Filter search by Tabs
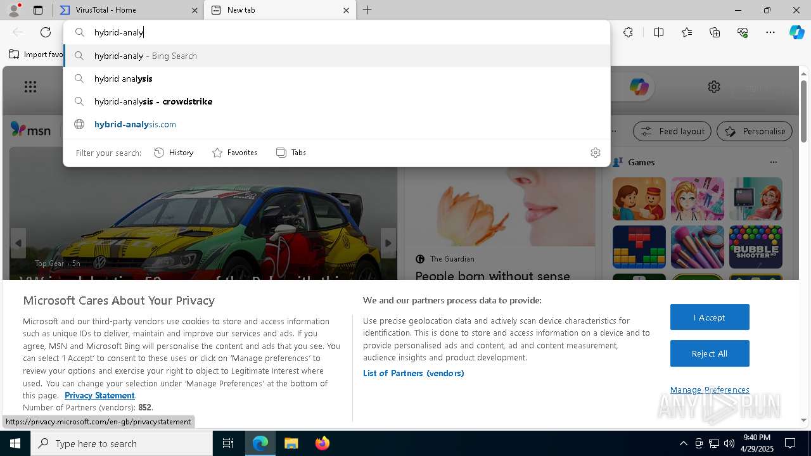 coord(291,153)
